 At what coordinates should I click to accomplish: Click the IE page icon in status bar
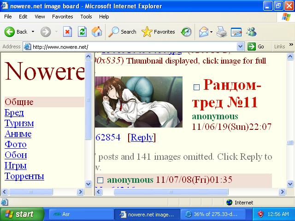tap(4, 203)
